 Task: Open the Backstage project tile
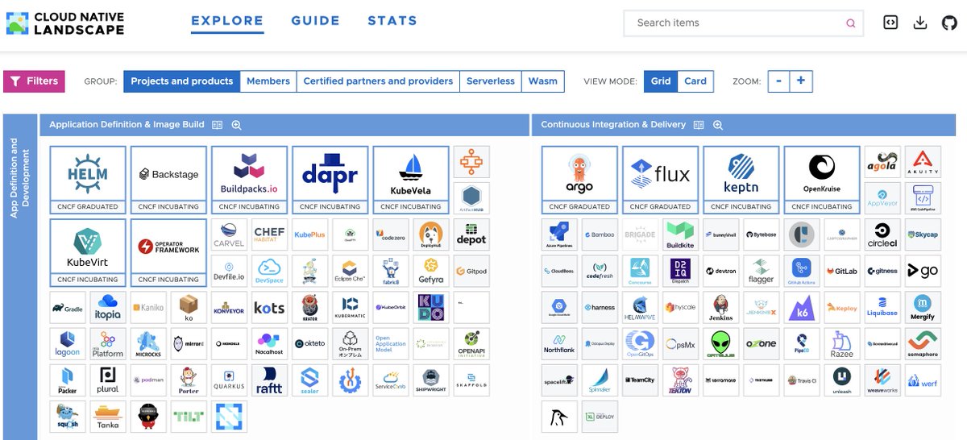point(168,179)
